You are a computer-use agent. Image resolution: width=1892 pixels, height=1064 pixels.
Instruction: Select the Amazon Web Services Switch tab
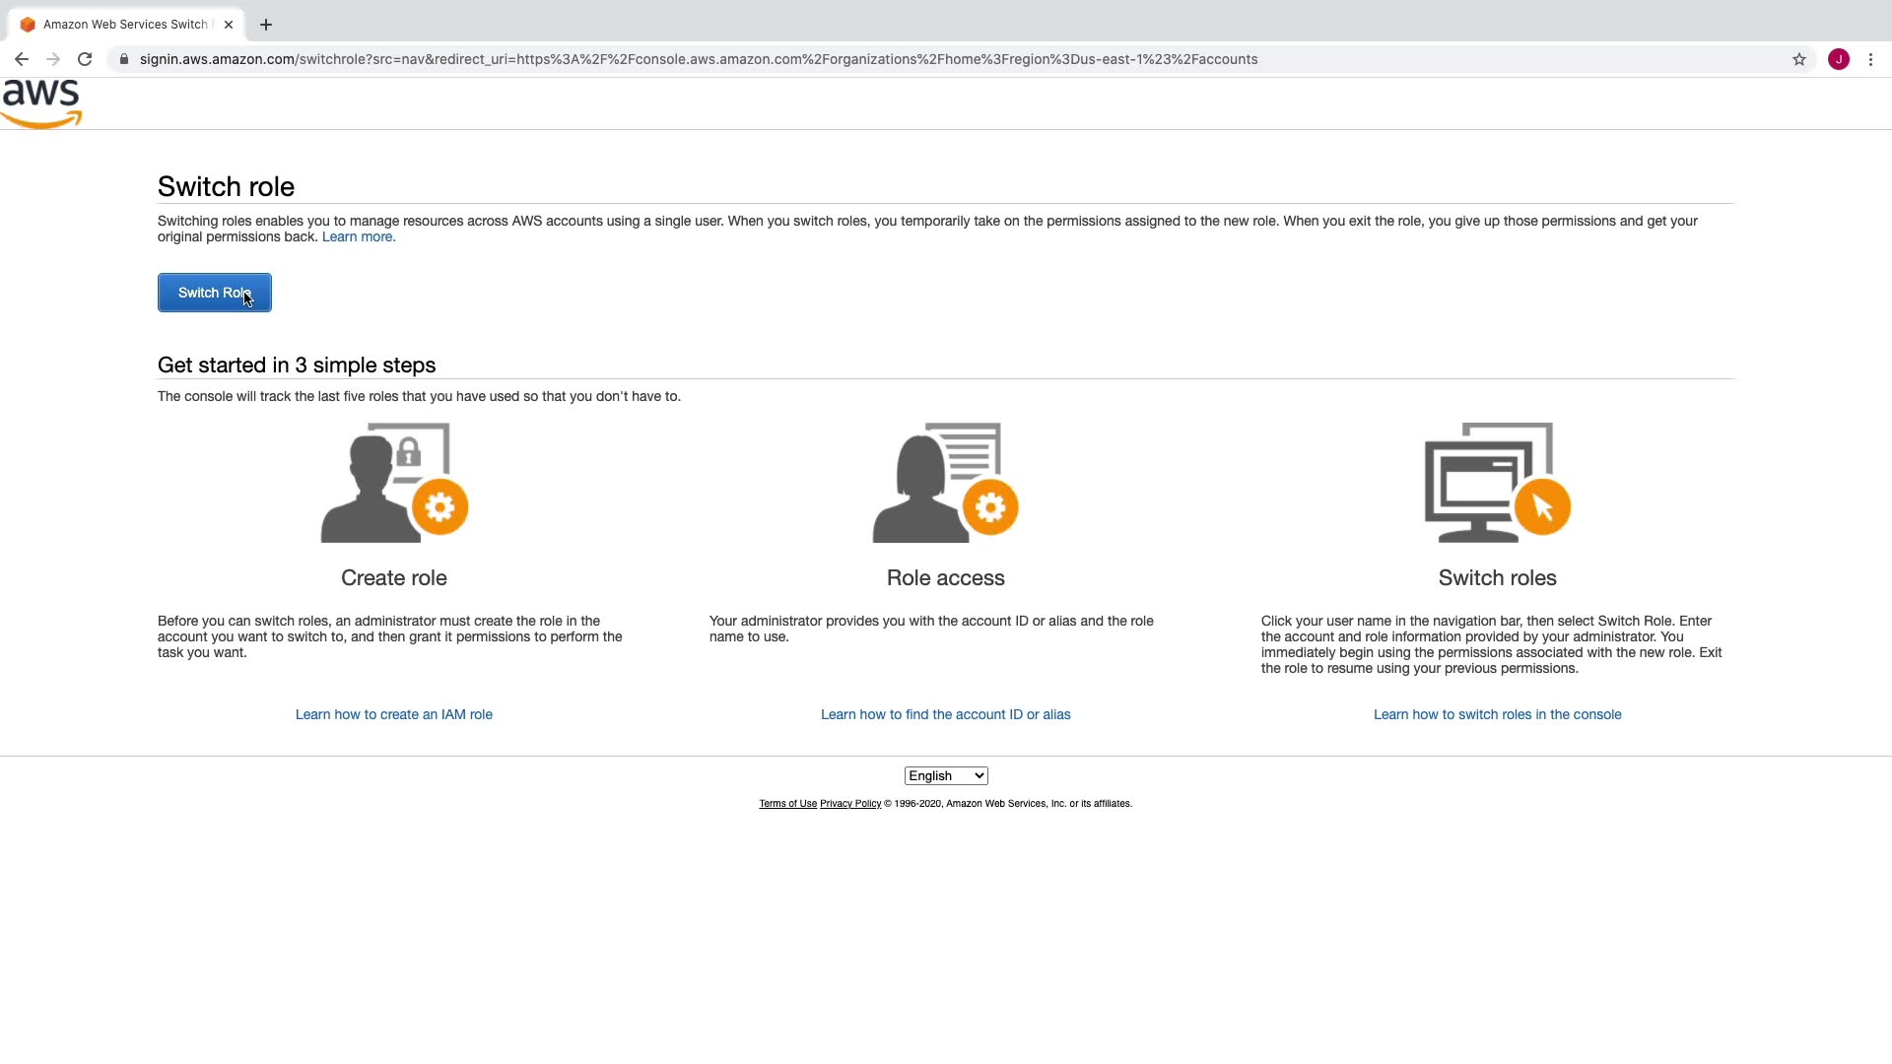[x=125, y=25]
